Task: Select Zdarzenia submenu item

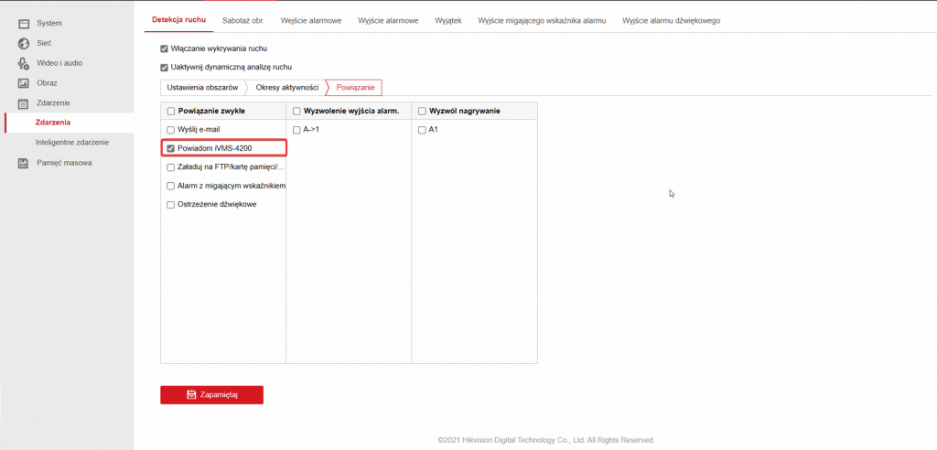Action: point(52,122)
